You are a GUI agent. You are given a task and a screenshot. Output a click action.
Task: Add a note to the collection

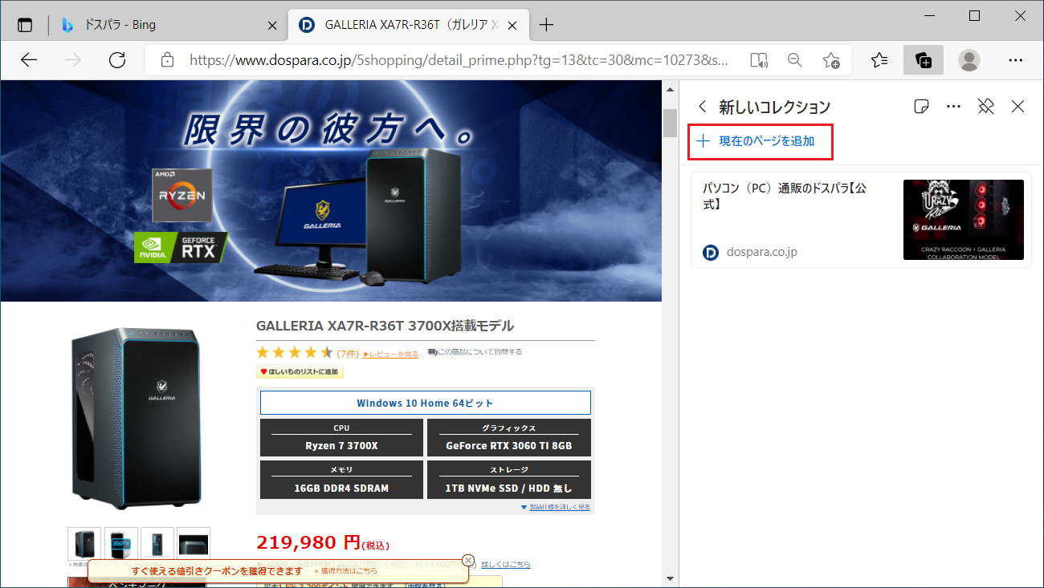pyautogui.click(x=922, y=106)
